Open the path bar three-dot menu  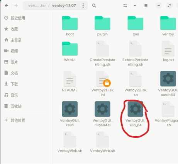point(83,5)
